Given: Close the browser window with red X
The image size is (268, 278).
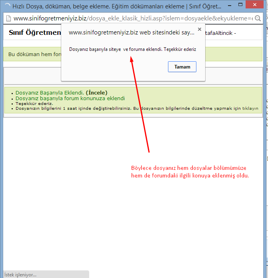Looking at the screenshot, I should pos(256,6).
